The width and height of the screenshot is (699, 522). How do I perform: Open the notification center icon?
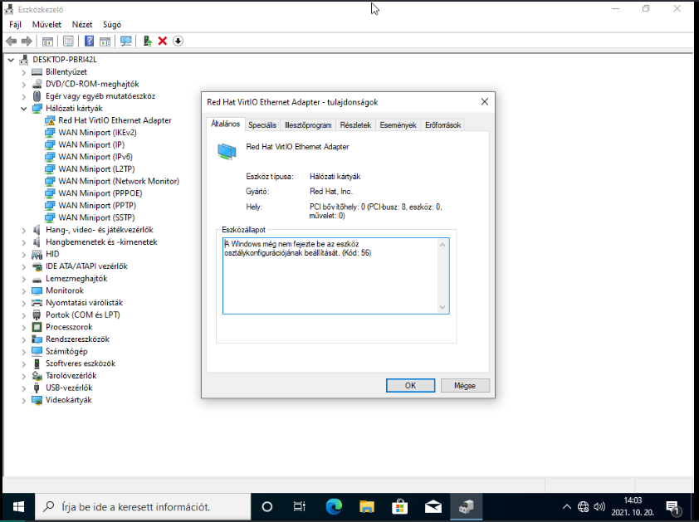click(672, 507)
